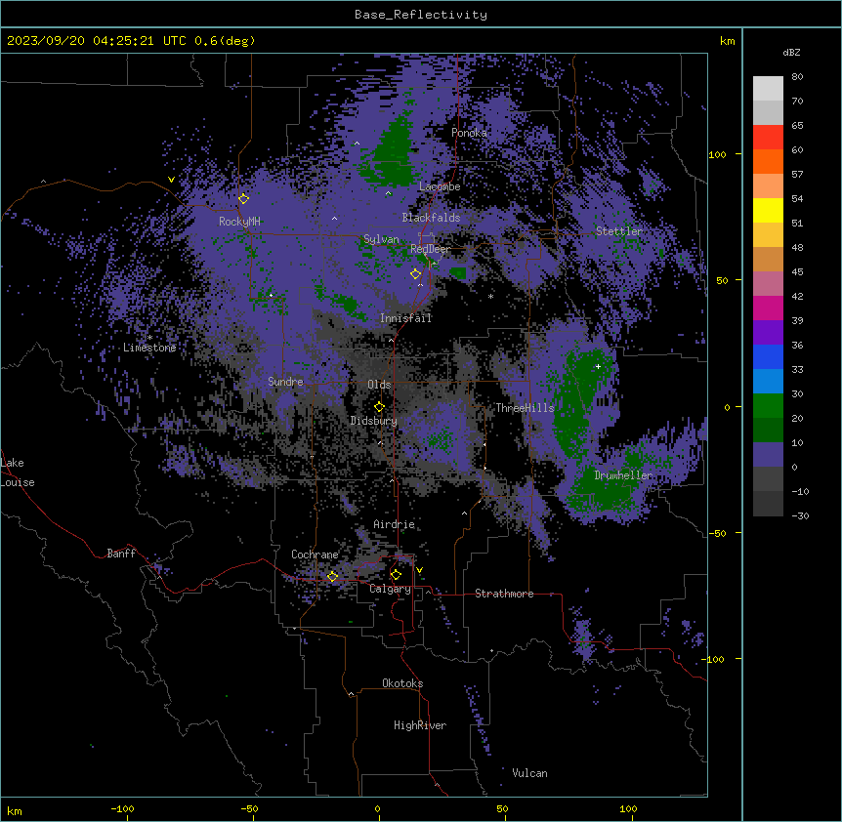Click the dBZ legend heading

click(x=791, y=52)
